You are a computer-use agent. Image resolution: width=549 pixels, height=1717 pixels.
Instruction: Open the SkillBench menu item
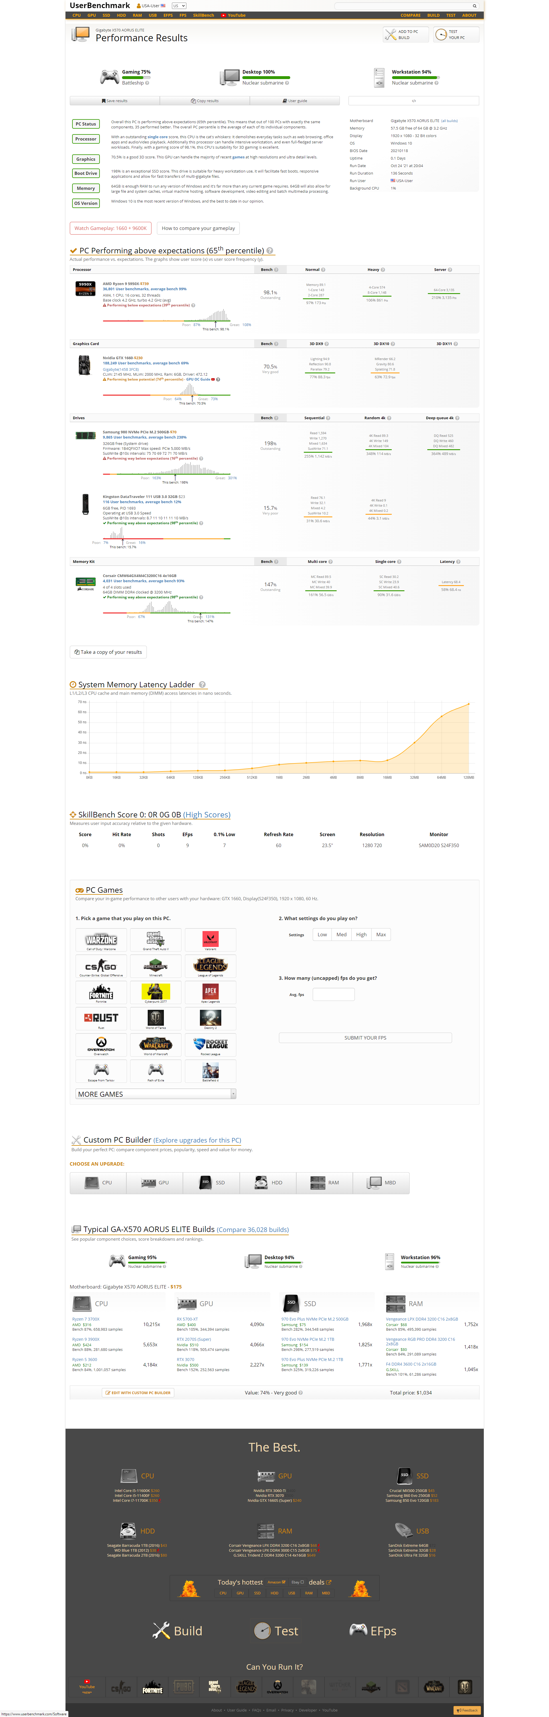[x=203, y=15]
